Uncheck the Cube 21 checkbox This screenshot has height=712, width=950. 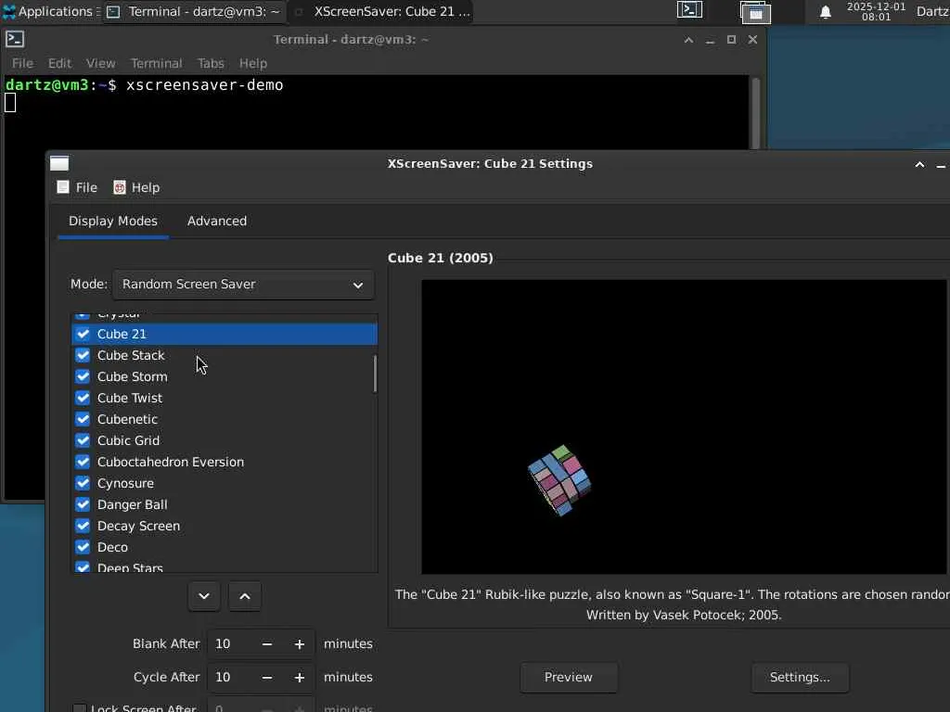point(83,334)
